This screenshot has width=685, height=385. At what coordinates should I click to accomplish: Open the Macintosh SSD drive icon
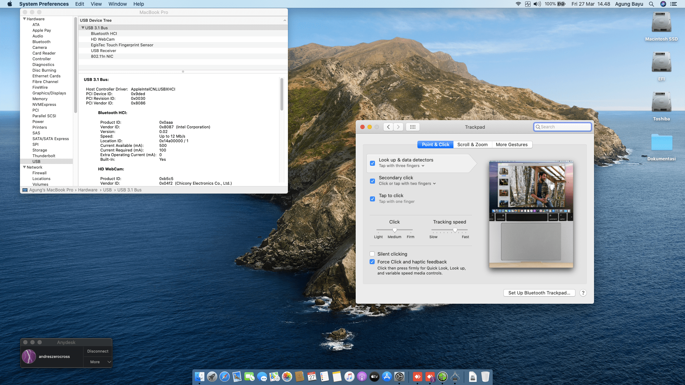[661, 23]
